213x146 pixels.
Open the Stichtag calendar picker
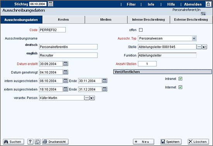tap(50, 4)
